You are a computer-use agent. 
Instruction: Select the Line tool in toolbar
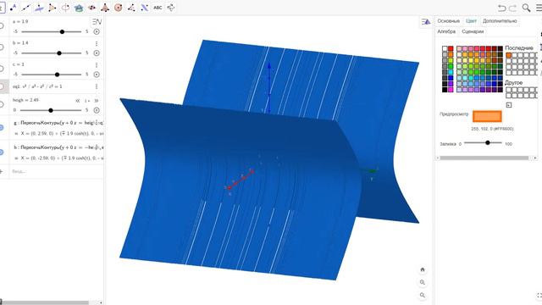26,8
